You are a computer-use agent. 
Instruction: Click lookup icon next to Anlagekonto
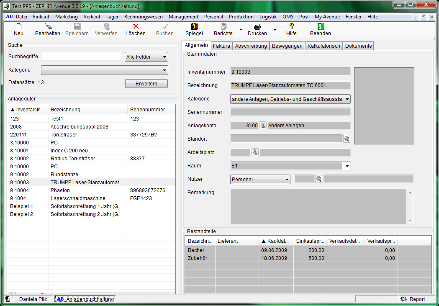(263, 126)
